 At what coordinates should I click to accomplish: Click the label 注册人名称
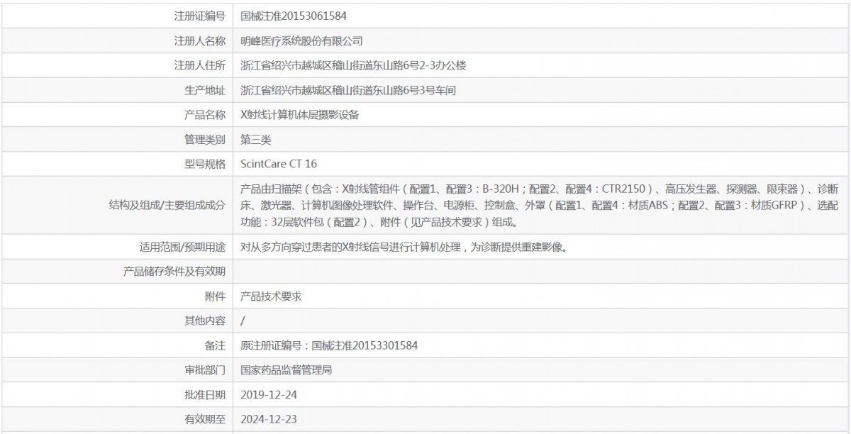199,40
